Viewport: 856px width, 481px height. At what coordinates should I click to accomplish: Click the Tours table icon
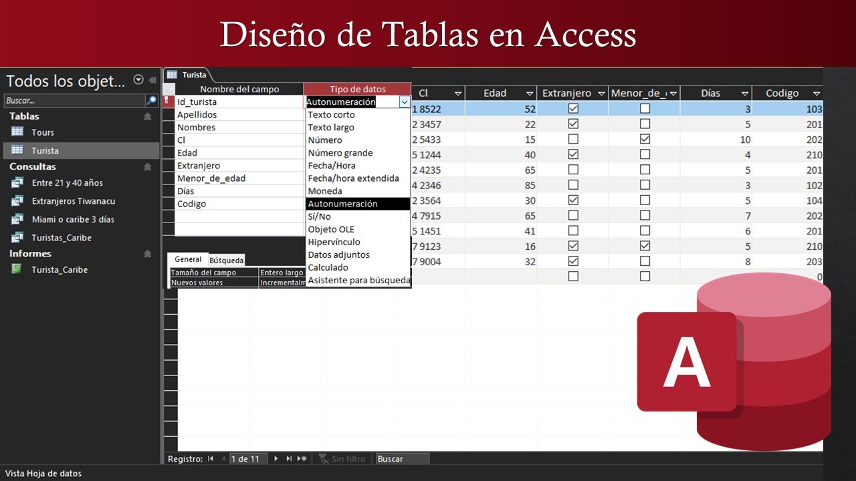coord(17,132)
